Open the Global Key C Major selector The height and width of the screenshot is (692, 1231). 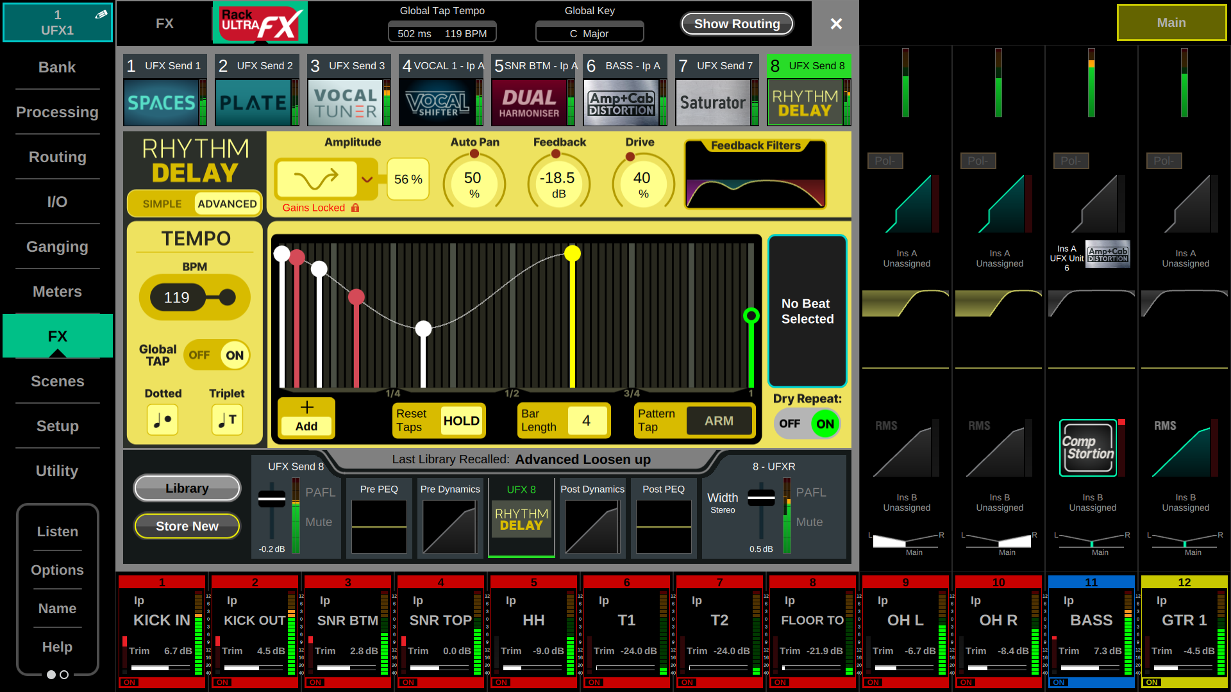pos(589,33)
